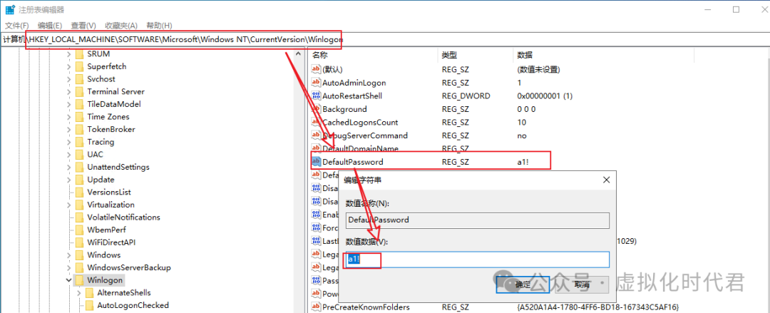Expand the Svchost tree node
Viewport: 770px width, 313px height.
(x=69, y=79)
